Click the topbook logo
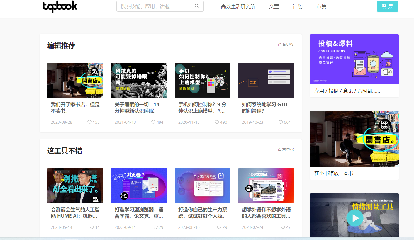Screen dimensions: 414x240 click(60, 7)
